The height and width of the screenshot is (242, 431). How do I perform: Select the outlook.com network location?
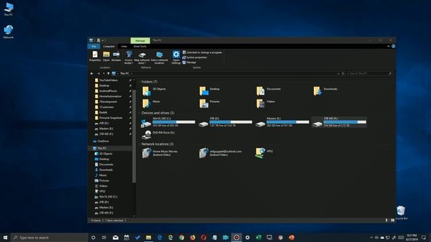coord(220,153)
